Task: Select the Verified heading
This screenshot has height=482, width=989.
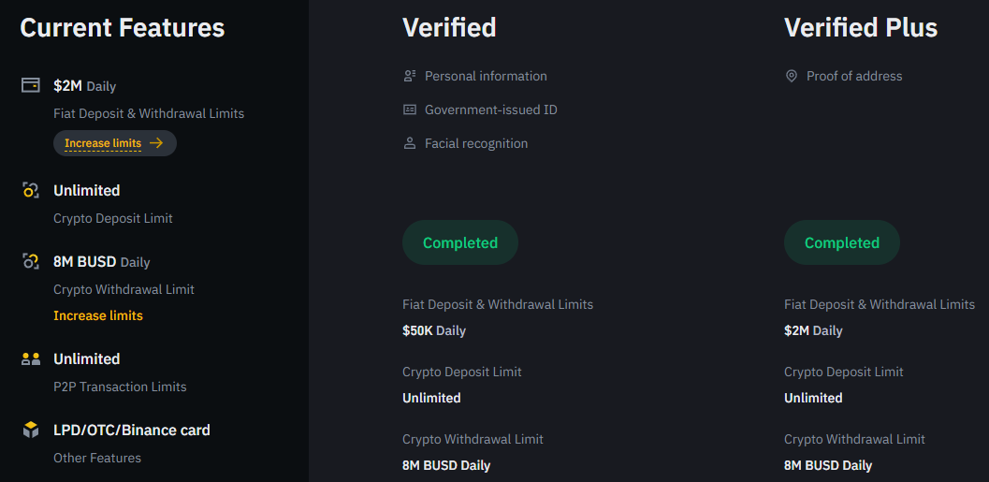Action: 449,28
